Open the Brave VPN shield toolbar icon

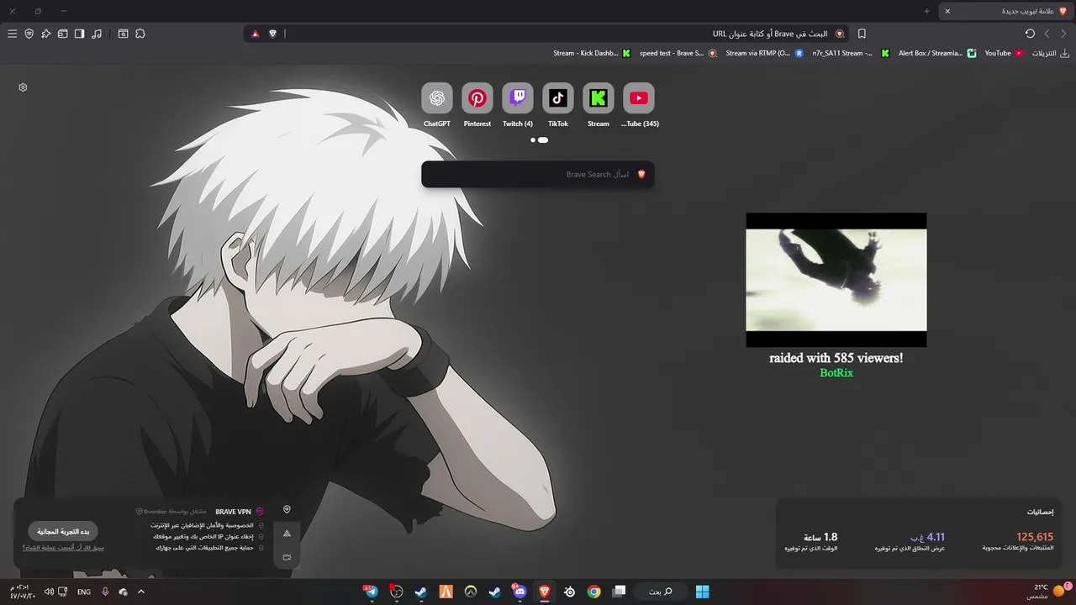[x=29, y=34]
